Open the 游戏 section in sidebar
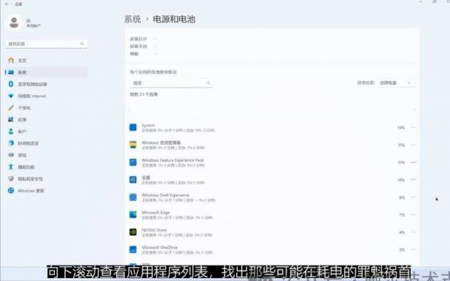 pos(46,155)
